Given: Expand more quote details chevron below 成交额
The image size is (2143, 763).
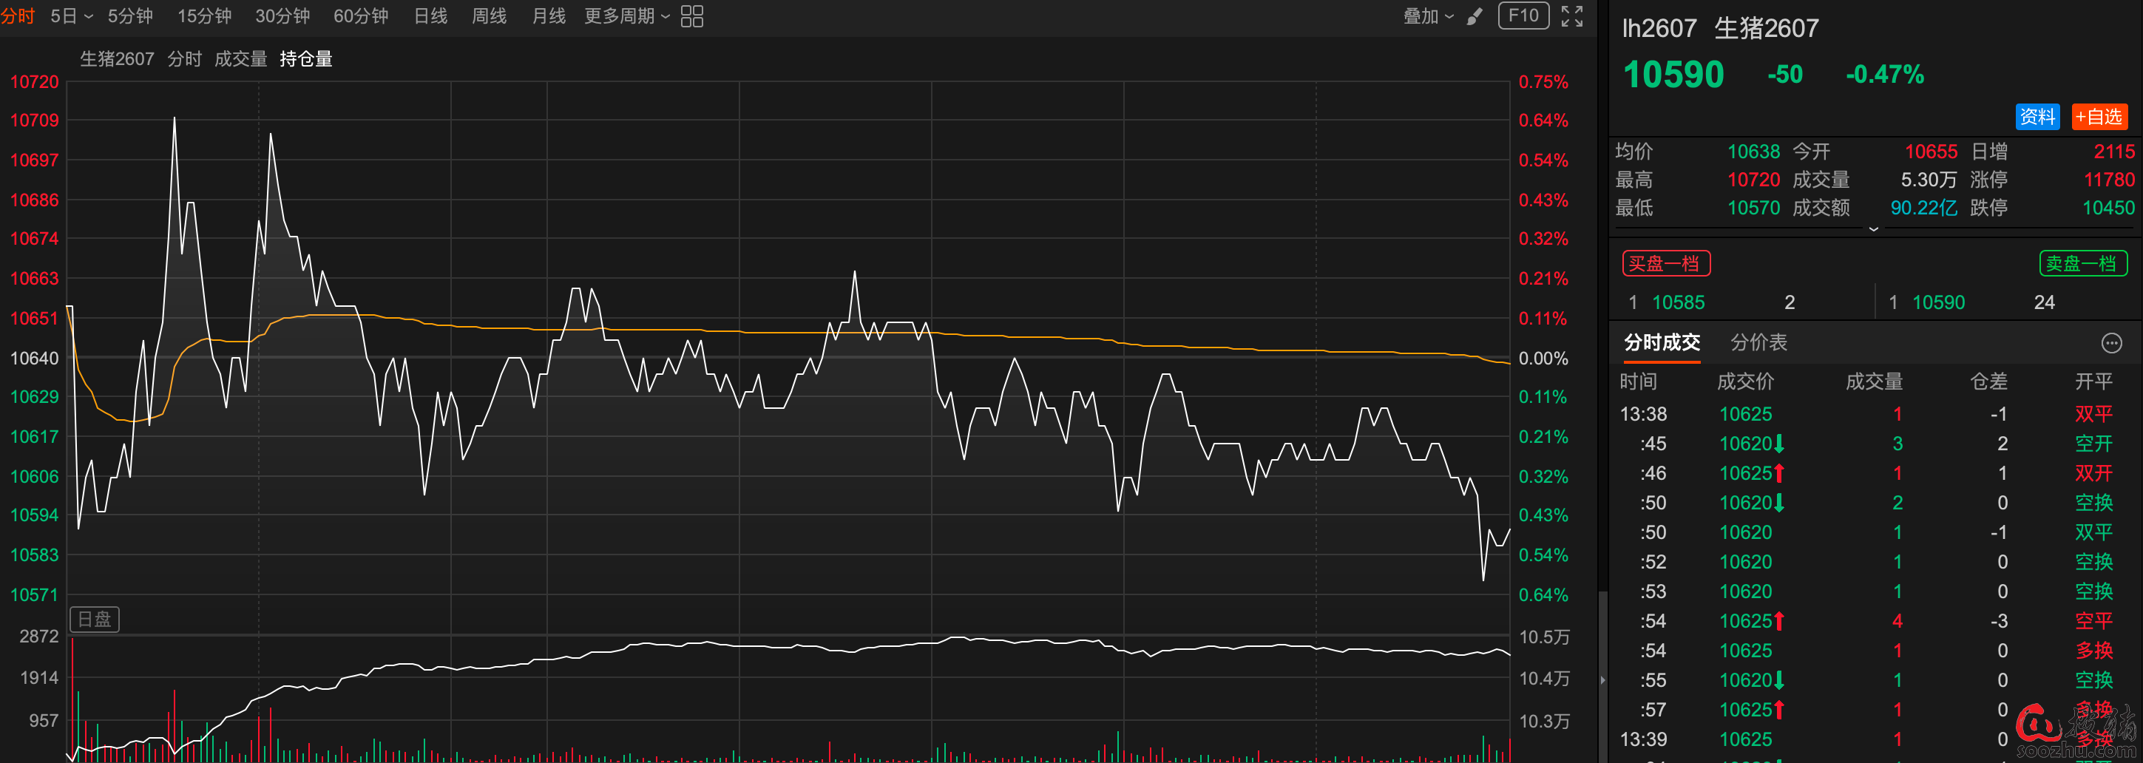Looking at the screenshot, I should pos(1874,228).
